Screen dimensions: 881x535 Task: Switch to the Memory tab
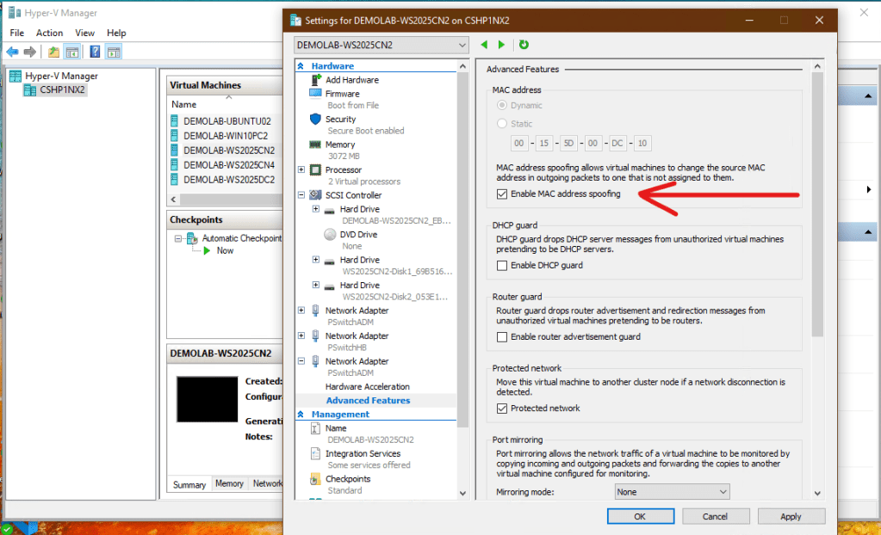[x=229, y=484]
